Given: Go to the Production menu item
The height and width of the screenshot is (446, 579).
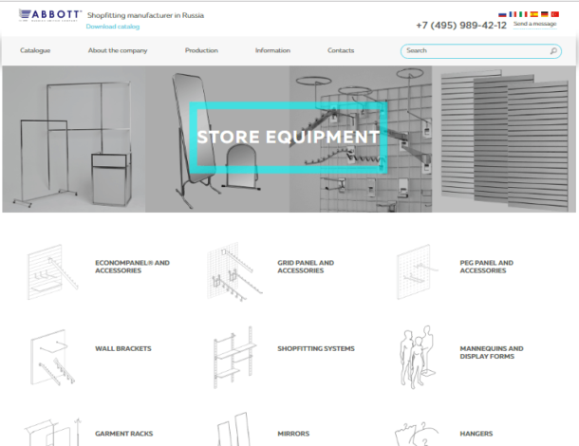Looking at the screenshot, I should pos(201,50).
